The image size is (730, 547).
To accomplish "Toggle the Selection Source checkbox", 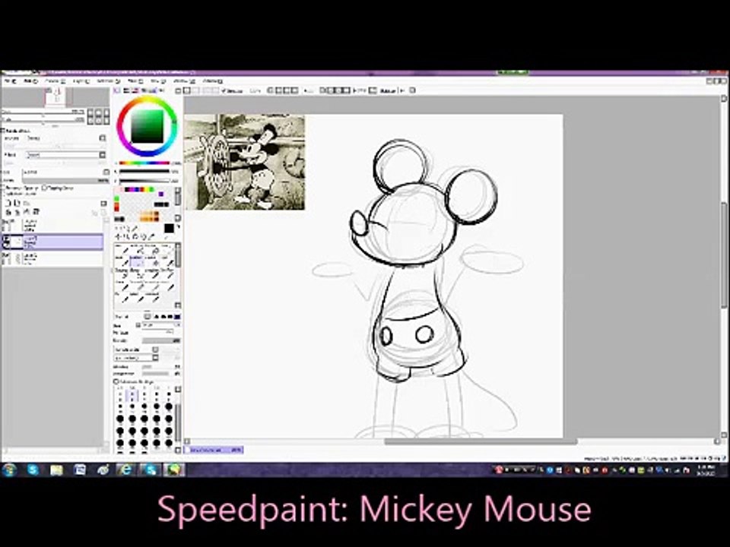I will 4,194.
